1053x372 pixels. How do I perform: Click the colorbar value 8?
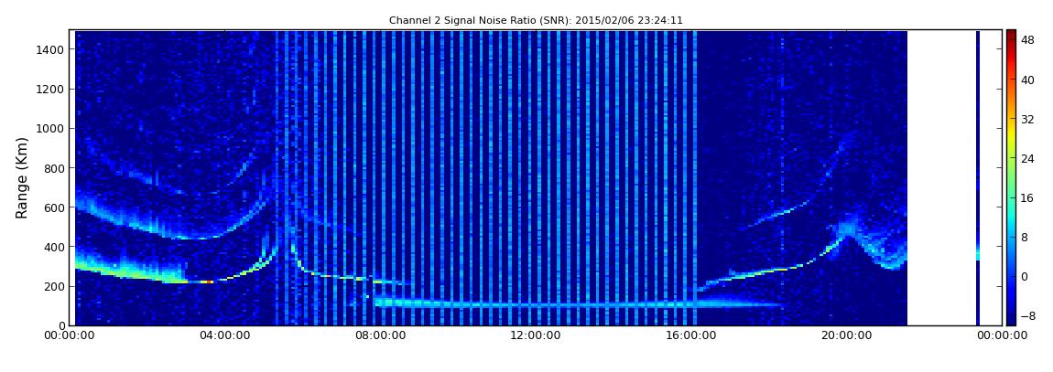pyautogui.click(x=1025, y=238)
